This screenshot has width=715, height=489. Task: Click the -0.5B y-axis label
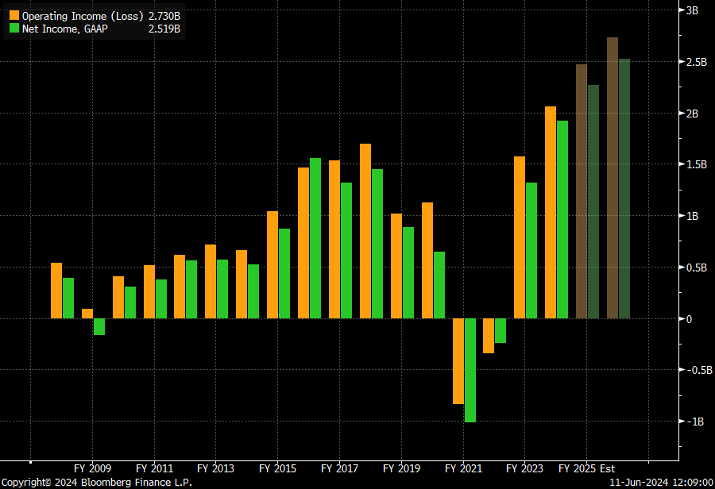click(x=699, y=370)
